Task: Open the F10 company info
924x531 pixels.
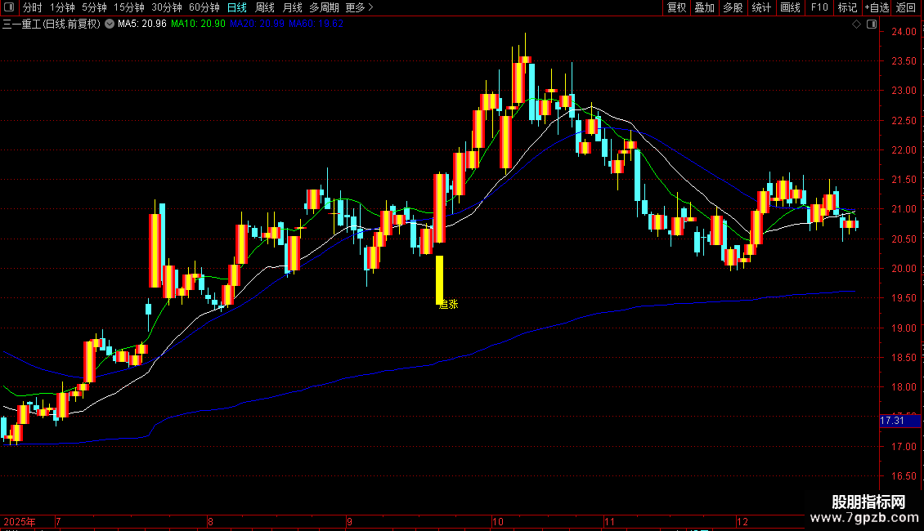Action: [x=819, y=7]
